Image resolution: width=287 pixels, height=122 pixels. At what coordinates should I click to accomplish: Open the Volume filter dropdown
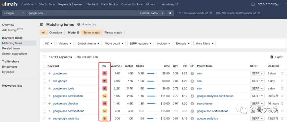[x=65, y=44]
